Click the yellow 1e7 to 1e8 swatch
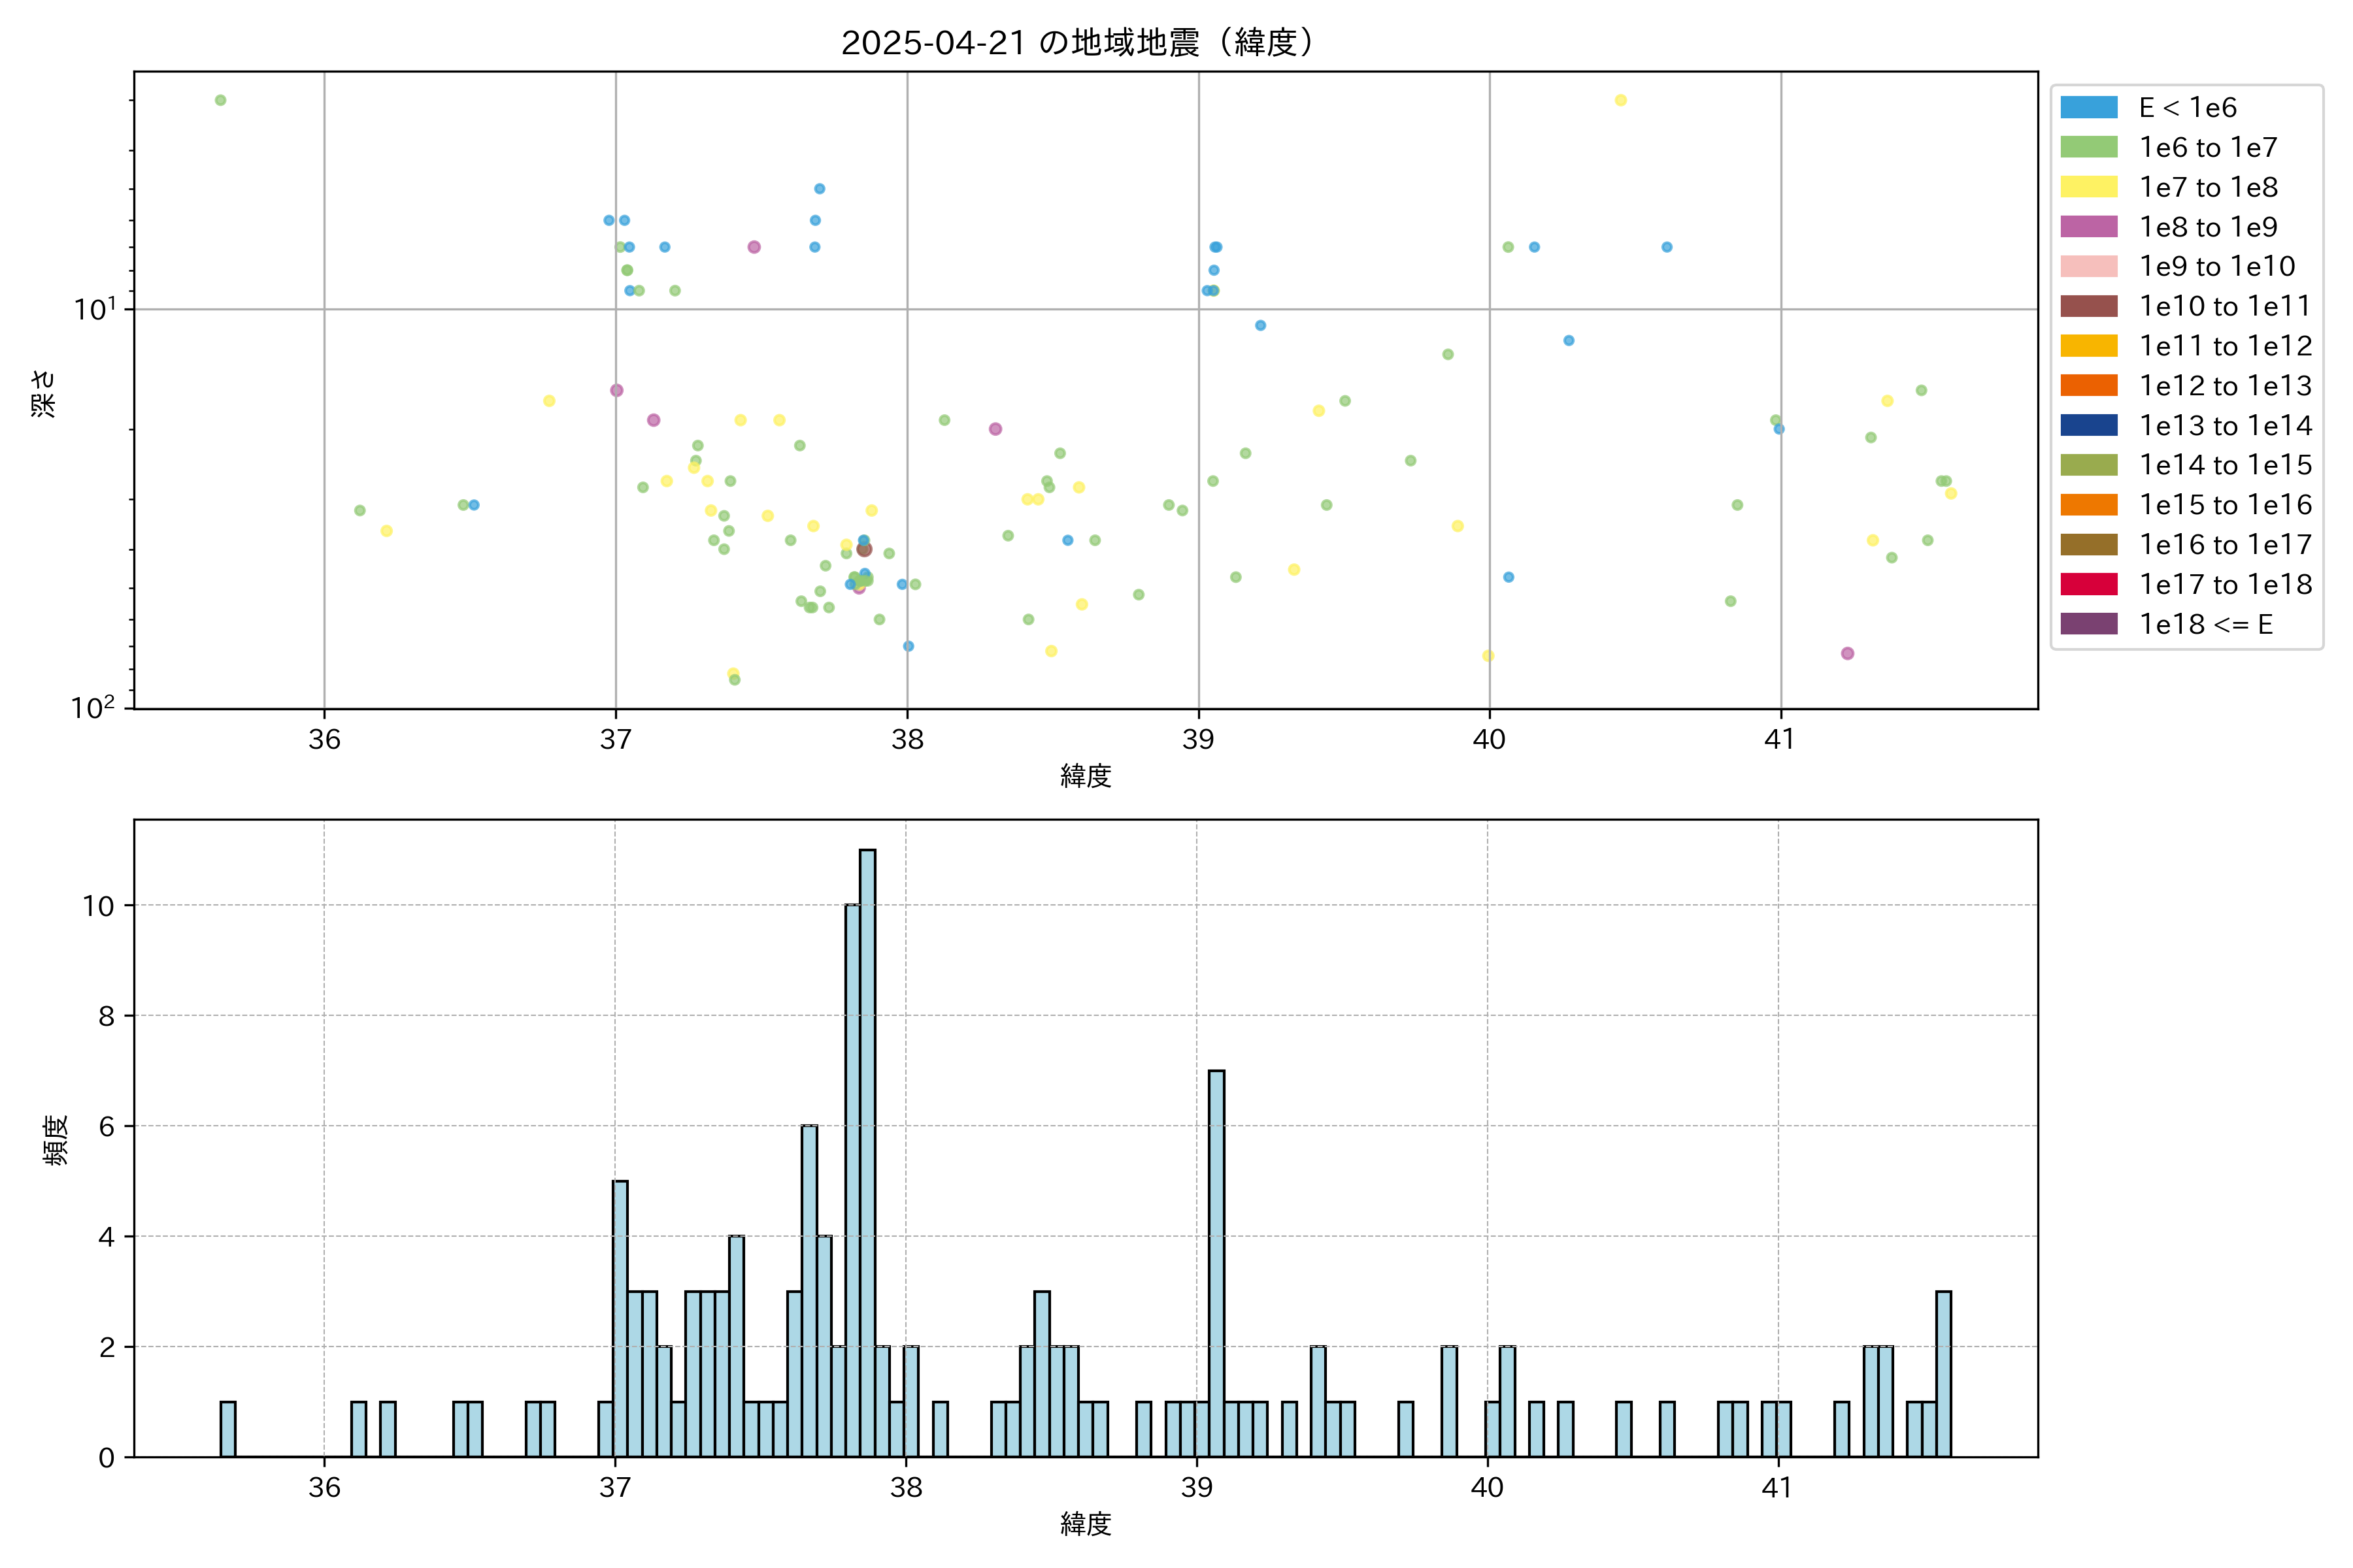The height and width of the screenshot is (1568, 2353). [x=2088, y=187]
